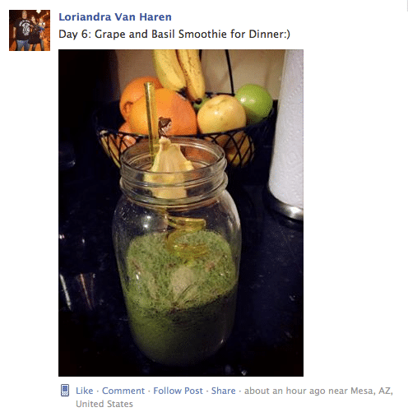Visit the Loriandra Van Haren profile link
The image size is (408, 412).
click(x=115, y=17)
